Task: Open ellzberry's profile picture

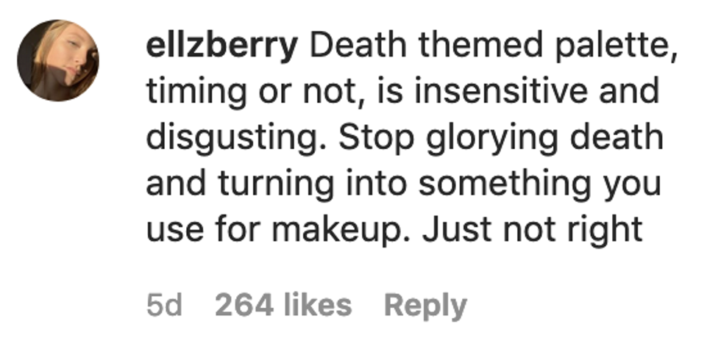Action: click(x=58, y=61)
